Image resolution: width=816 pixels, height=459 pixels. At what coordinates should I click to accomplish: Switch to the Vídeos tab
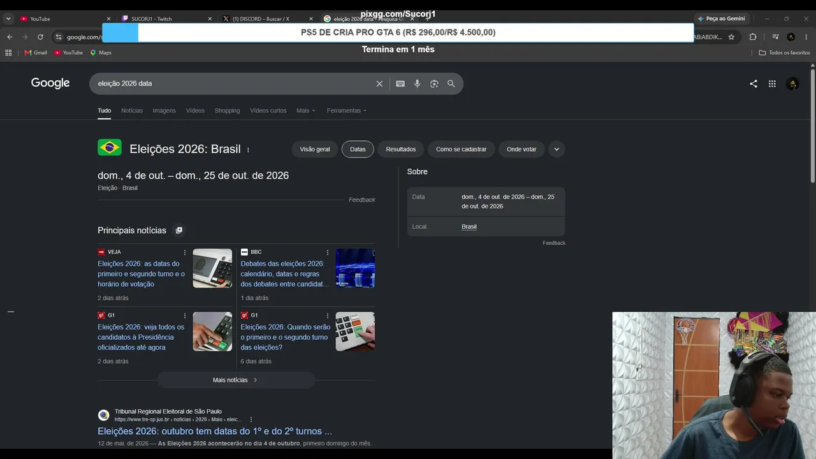[195, 111]
